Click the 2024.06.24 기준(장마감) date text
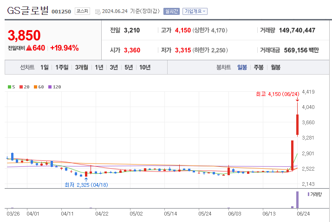This screenshot has height=222, width=332. coord(130,11)
